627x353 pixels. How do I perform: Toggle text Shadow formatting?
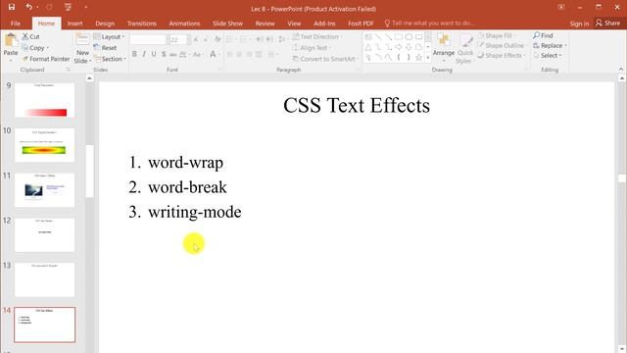coord(164,54)
